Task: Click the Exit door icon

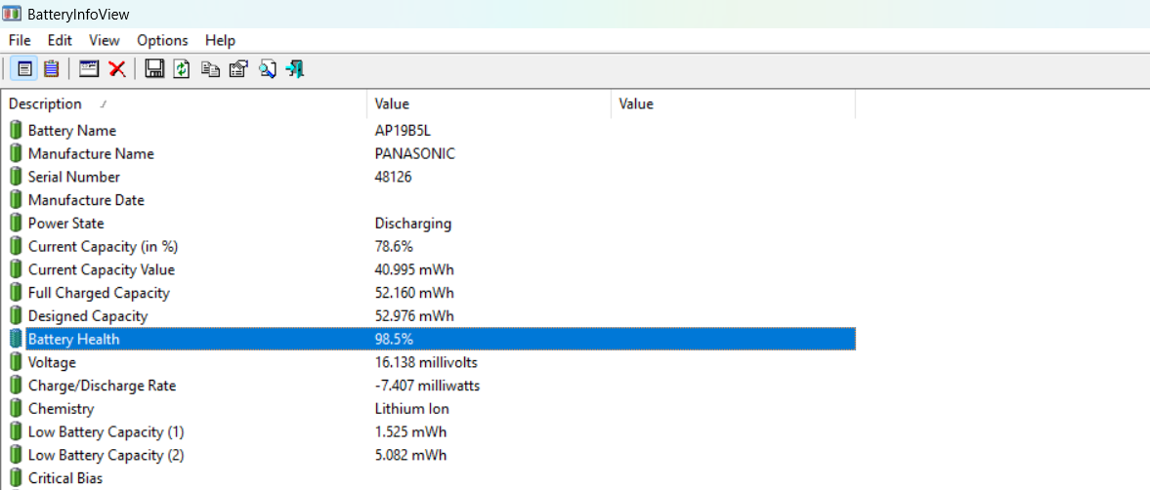Action: click(296, 69)
